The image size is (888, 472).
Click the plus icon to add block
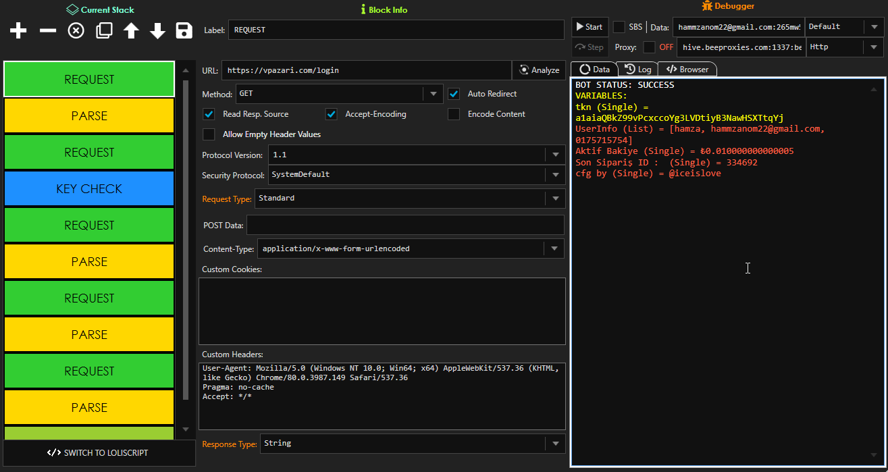[19, 31]
